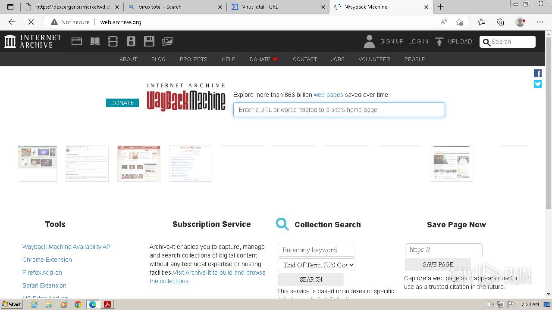Open the Texts (book) icon

(95, 41)
